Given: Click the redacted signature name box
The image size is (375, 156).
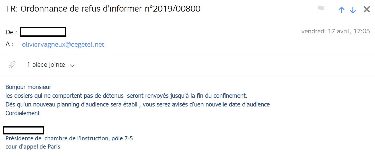Looking at the screenshot, I should coord(23,130).
